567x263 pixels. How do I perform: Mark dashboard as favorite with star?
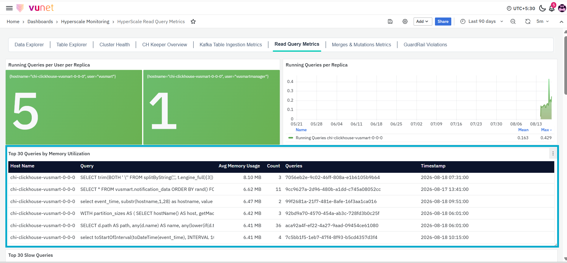193,21
